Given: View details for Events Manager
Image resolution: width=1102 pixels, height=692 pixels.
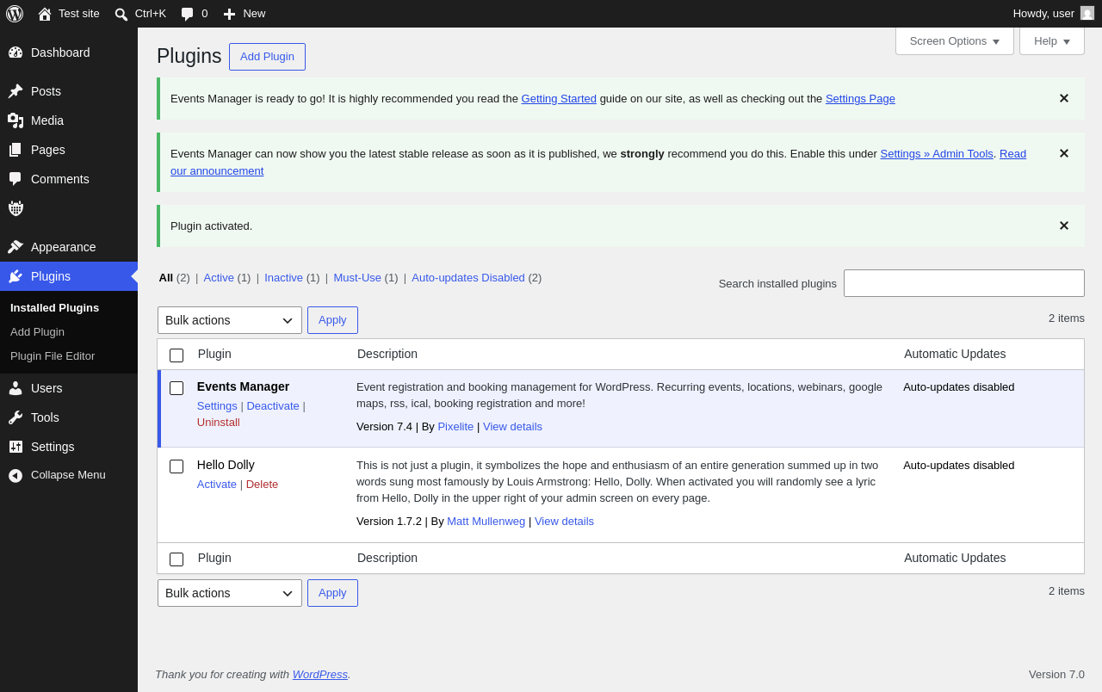Looking at the screenshot, I should [x=512, y=427].
